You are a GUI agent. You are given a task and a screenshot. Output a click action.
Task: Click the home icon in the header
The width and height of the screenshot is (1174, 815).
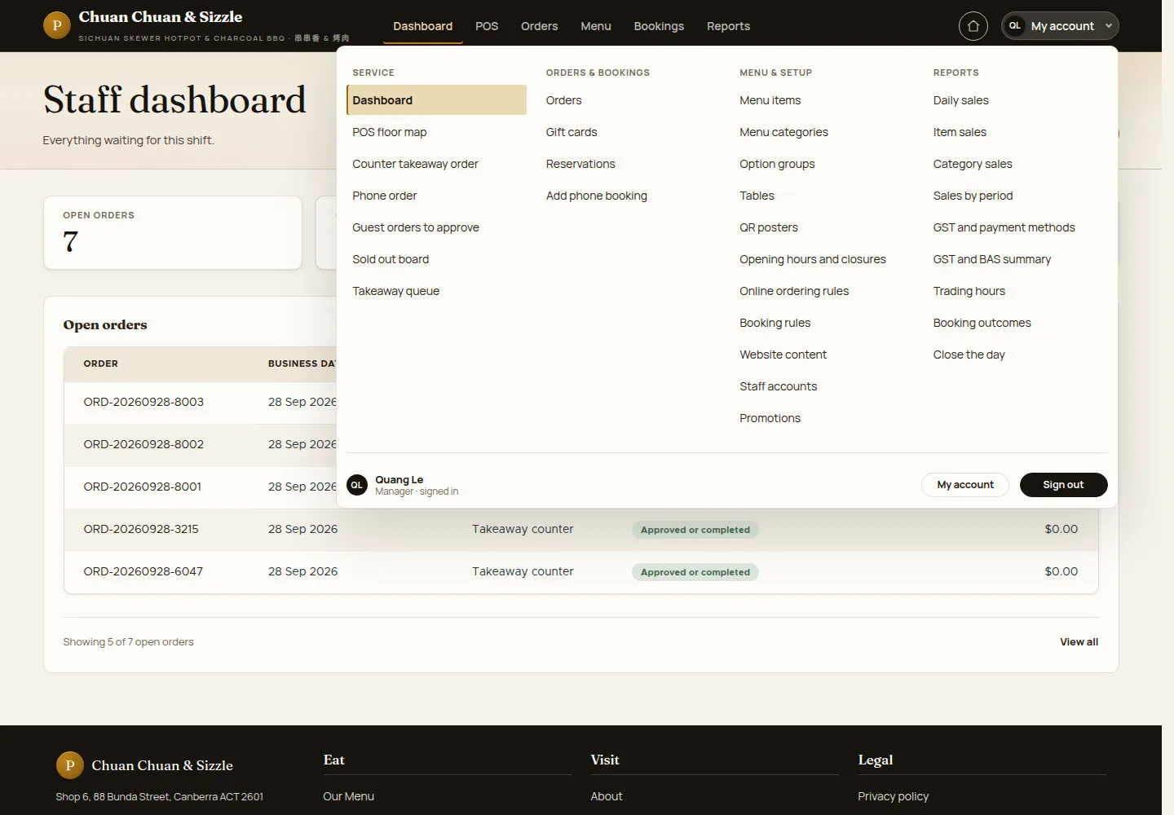pos(973,26)
